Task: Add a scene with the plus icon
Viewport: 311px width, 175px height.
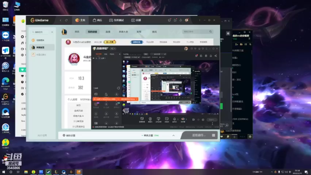Action: coord(120,54)
